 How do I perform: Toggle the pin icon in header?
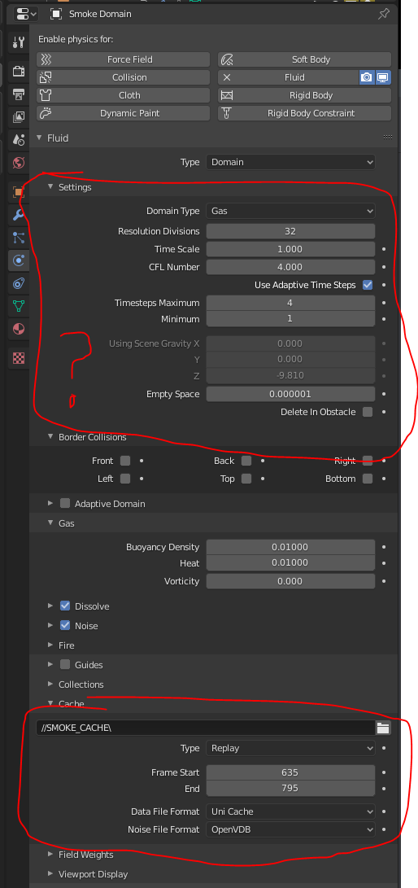point(384,14)
